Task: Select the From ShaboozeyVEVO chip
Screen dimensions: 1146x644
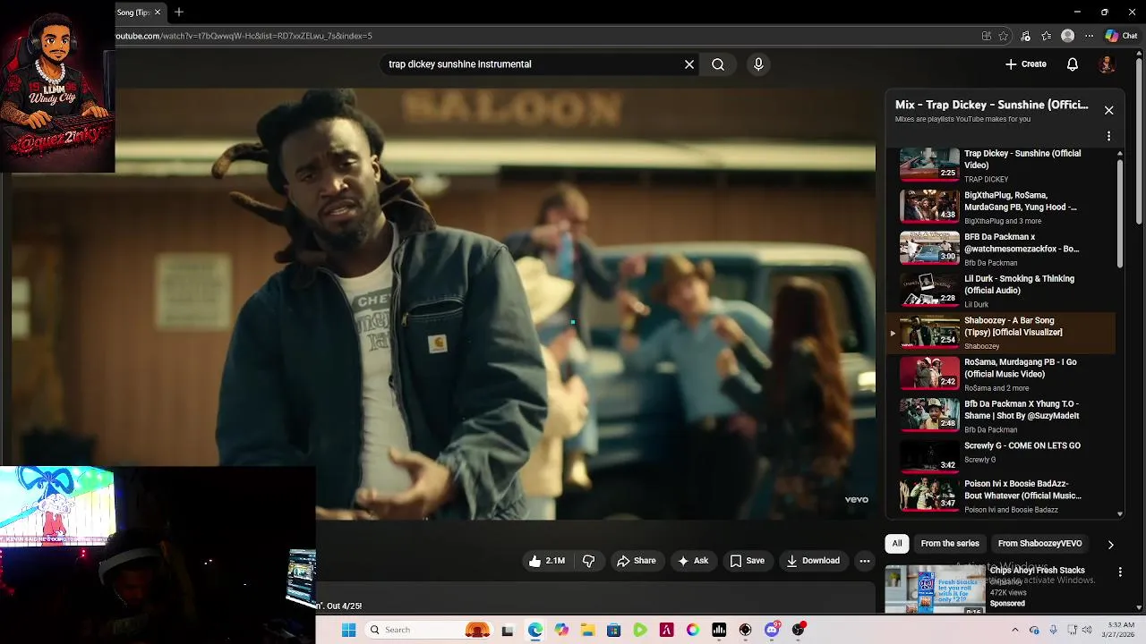Action: [x=1039, y=543]
